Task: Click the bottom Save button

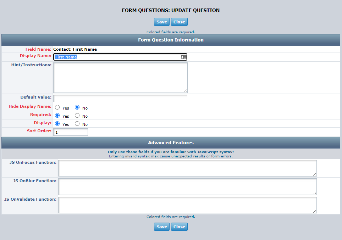Action: coord(162,227)
